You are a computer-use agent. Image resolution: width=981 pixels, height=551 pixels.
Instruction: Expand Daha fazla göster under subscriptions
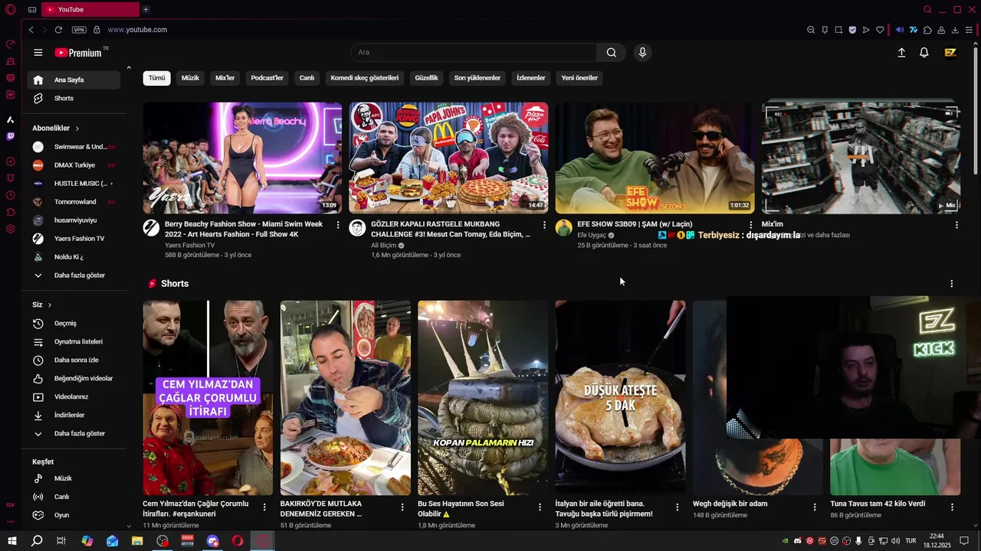(74, 275)
